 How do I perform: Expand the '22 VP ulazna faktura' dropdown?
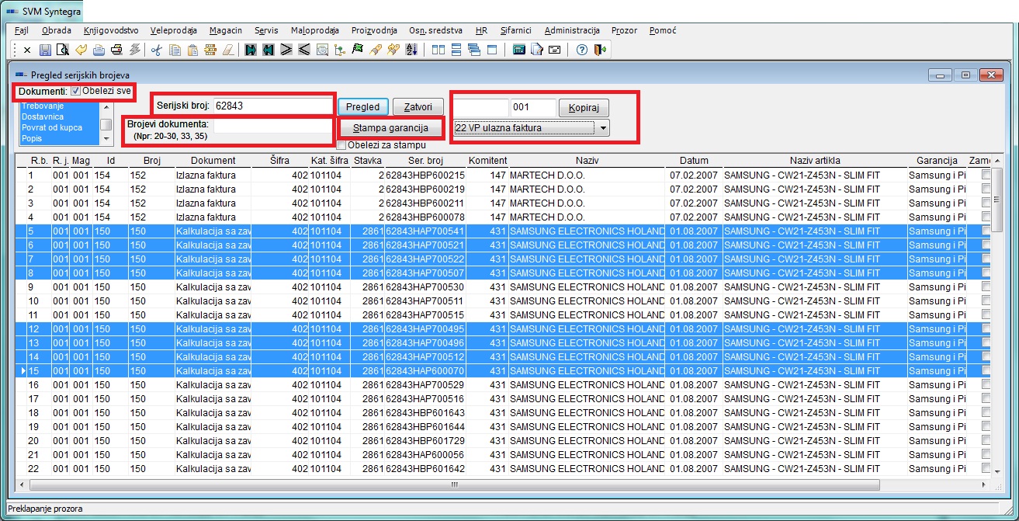point(603,128)
